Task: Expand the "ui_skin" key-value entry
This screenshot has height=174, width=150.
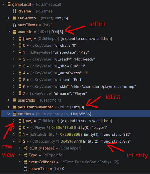Action: click(14, 86)
